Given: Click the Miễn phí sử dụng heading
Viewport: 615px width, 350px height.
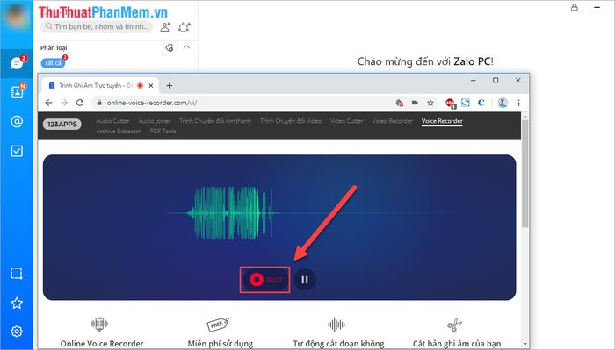Looking at the screenshot, I should pyautogui.click(x=220, y=344).
